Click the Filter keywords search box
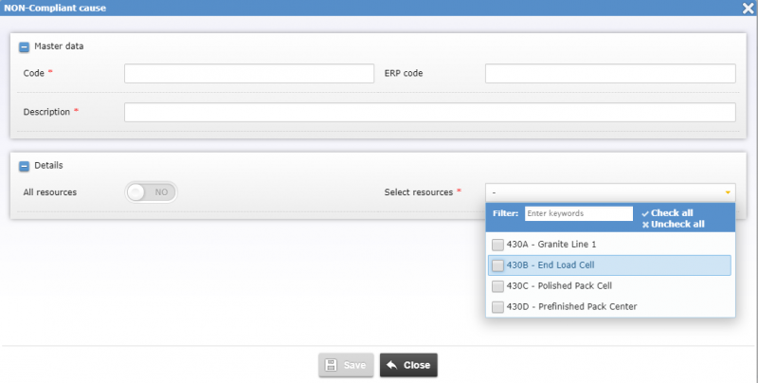 [578, 214]
